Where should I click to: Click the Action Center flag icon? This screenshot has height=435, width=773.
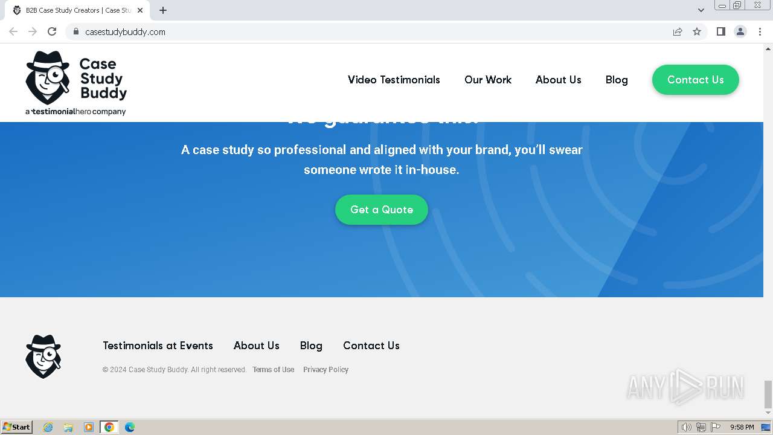tap(716, 427)
